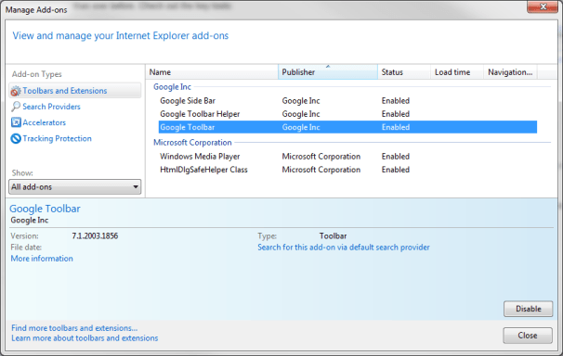
Task: Sort list by Publisher column header
Action: click(327, 72)
